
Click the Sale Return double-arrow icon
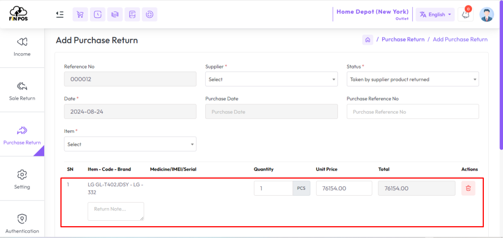click(x=22, y=86)
